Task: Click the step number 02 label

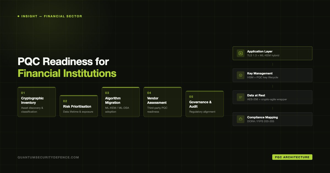Action: (65, 101)
